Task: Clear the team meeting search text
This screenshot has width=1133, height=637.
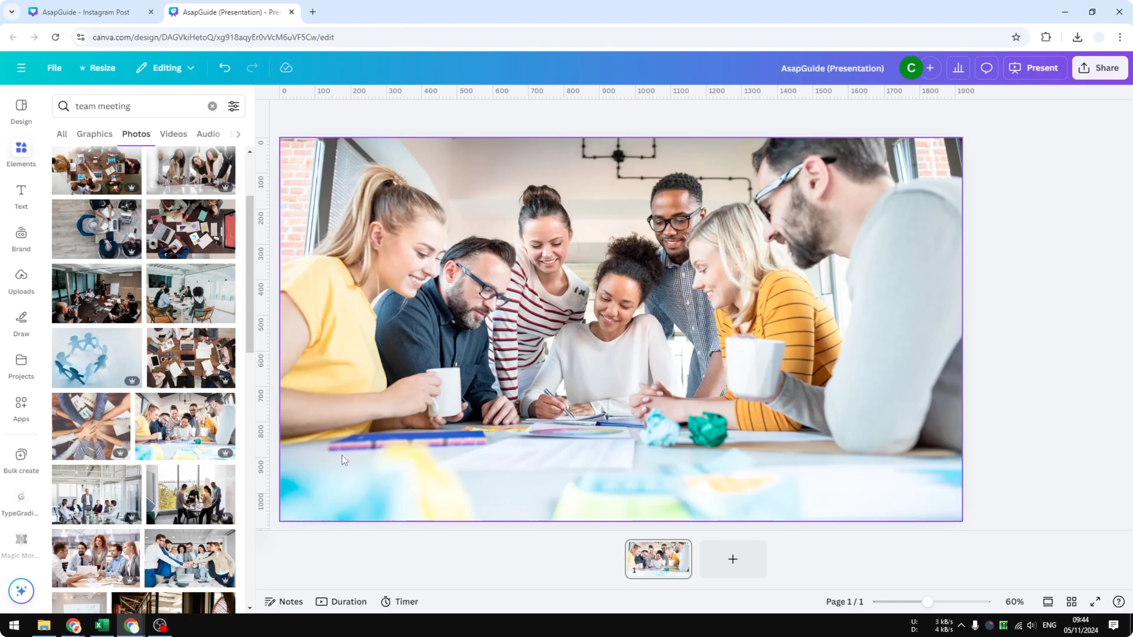Action: 212,106
